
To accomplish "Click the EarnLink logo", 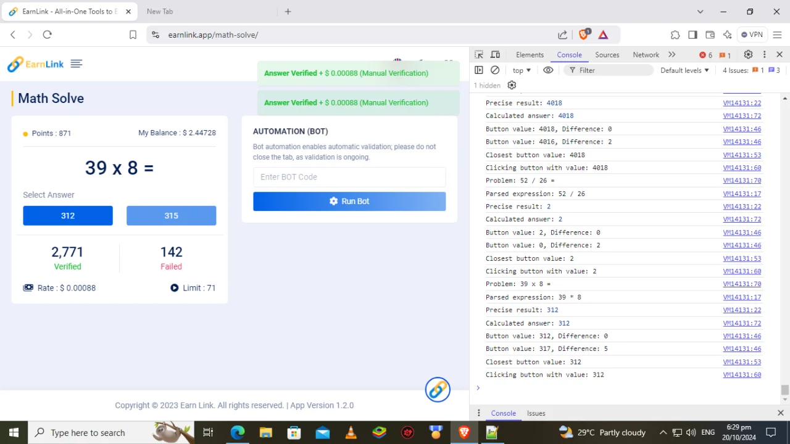I will tap(35, 64).
